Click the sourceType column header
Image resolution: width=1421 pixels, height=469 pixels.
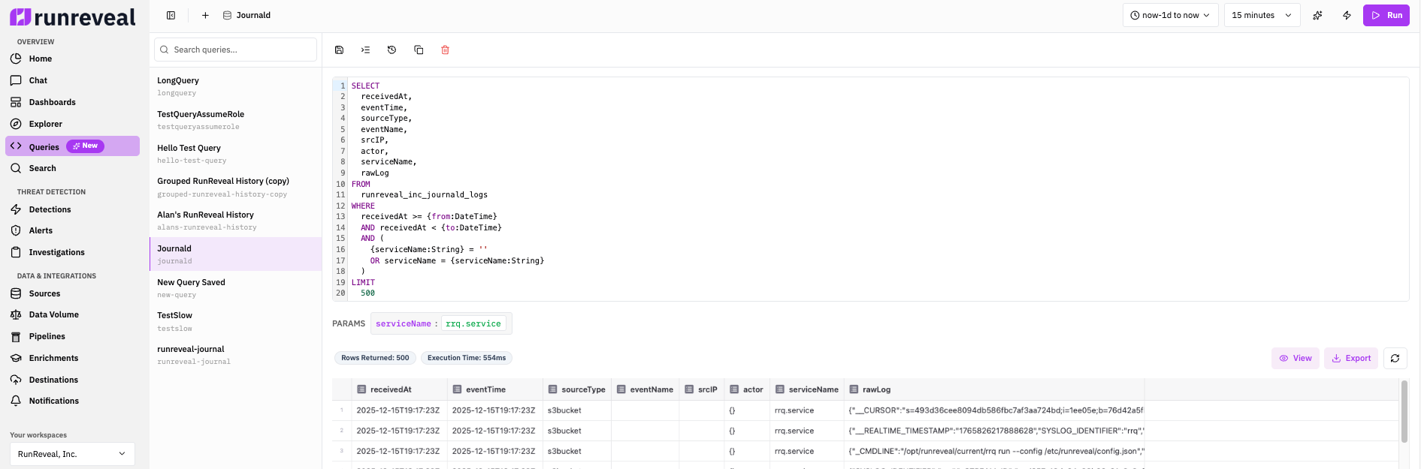tap(577, 389)
